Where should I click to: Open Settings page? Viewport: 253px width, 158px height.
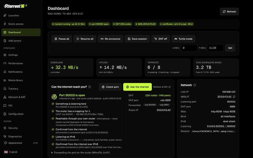21,55
